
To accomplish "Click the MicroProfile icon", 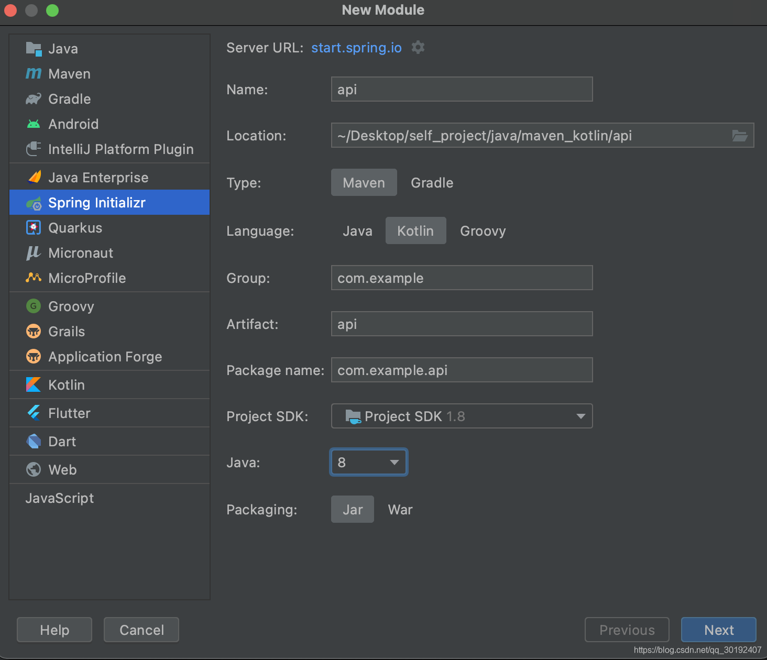I will click(x=34, y=278).
